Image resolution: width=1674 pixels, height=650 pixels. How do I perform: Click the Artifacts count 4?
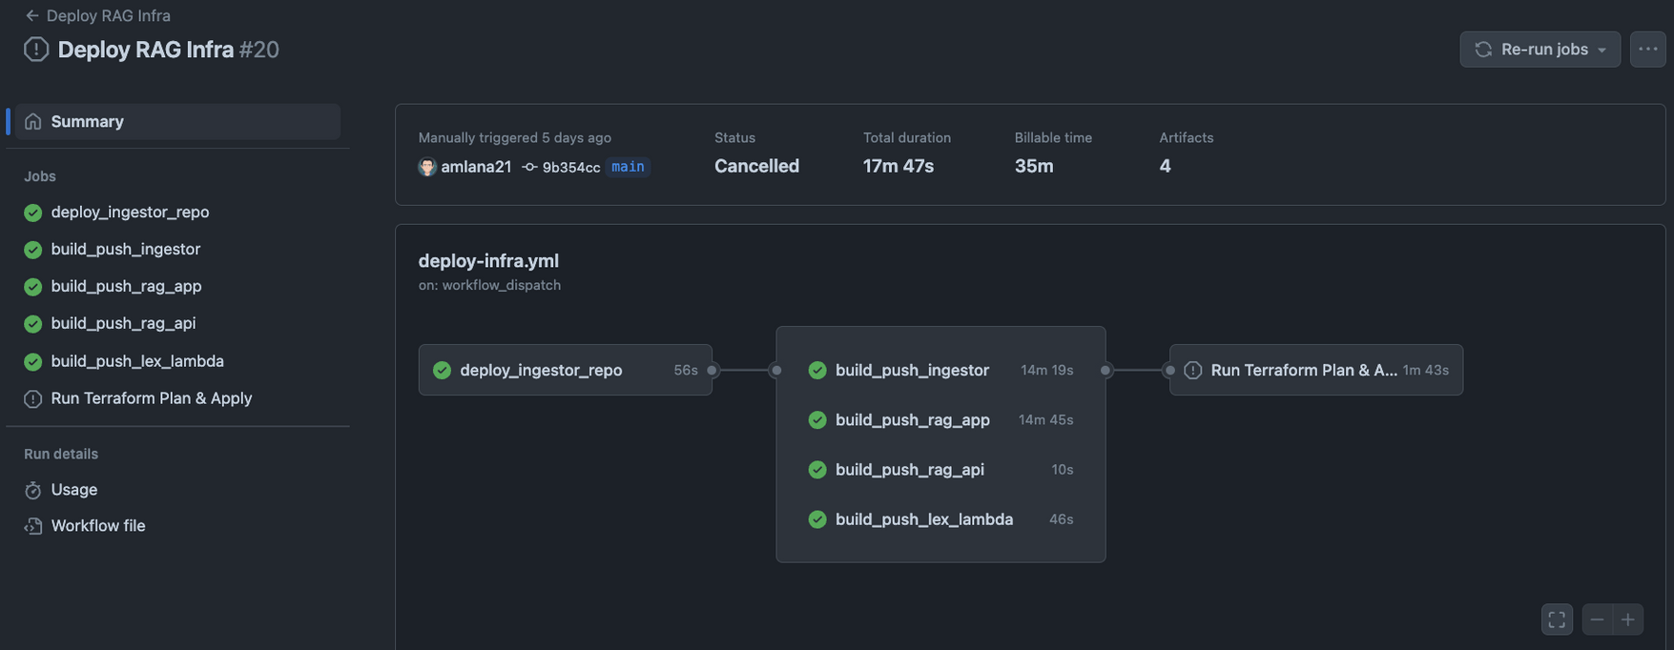click(x=1165, y=166)
